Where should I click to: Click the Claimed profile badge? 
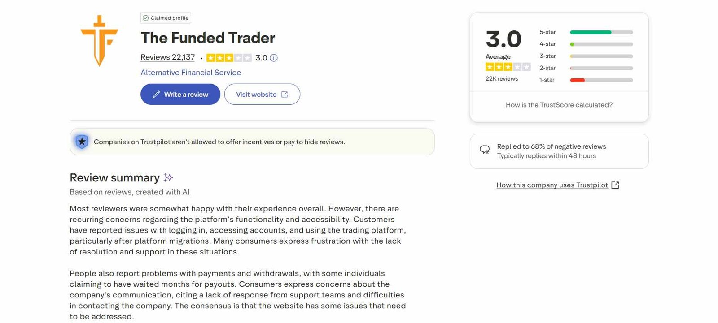[165, 18]
